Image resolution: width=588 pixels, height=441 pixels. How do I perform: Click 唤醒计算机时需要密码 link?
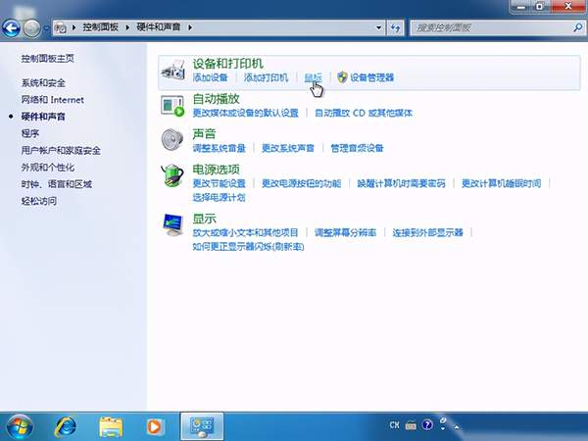401,183
